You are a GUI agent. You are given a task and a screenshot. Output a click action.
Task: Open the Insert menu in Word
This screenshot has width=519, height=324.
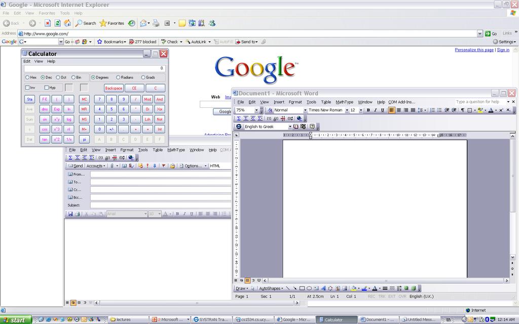coord(279,102)
